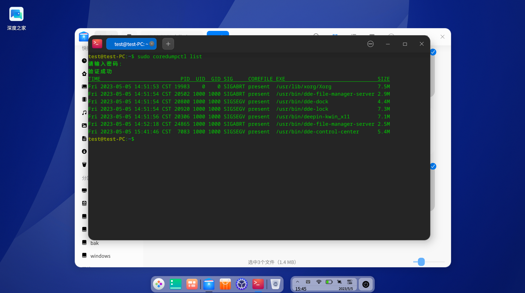The width and height of the screenshot is (525, 293).
Task: Uncheck the upper selected file checkmark
Action: click(433, 52)
